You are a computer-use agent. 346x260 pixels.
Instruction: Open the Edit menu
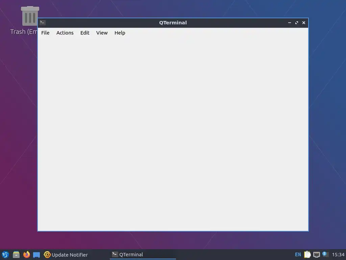[x=85, y=33]
